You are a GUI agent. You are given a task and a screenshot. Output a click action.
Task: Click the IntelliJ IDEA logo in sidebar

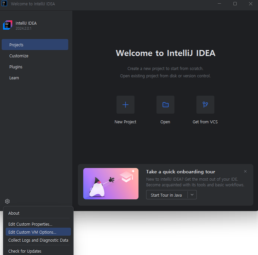(x=8, y=25)
